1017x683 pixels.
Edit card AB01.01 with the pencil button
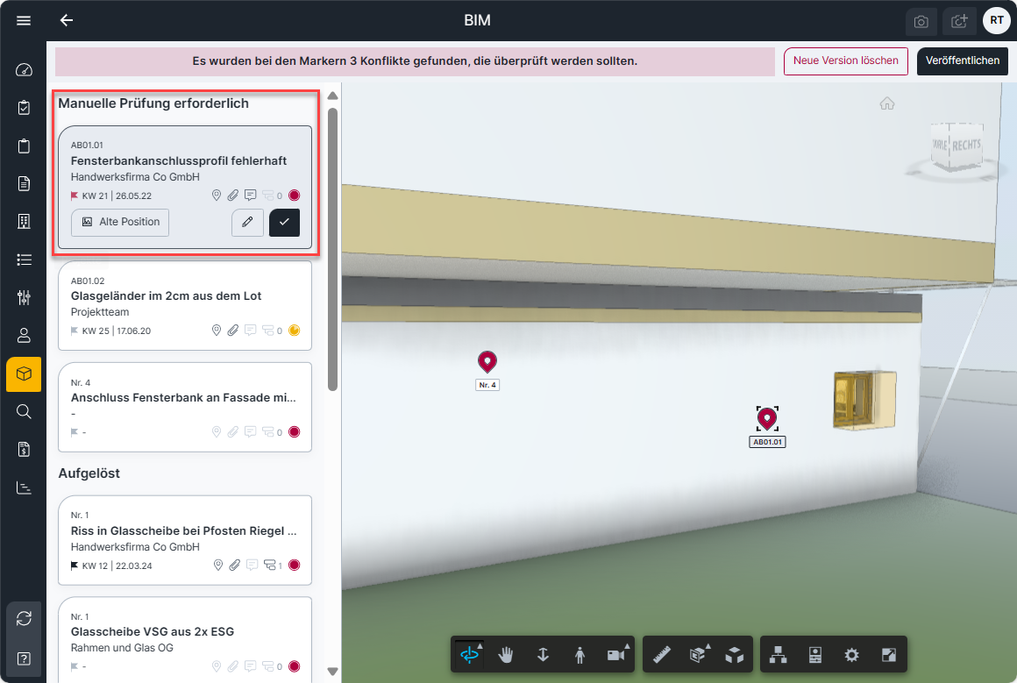click(247, 223)
